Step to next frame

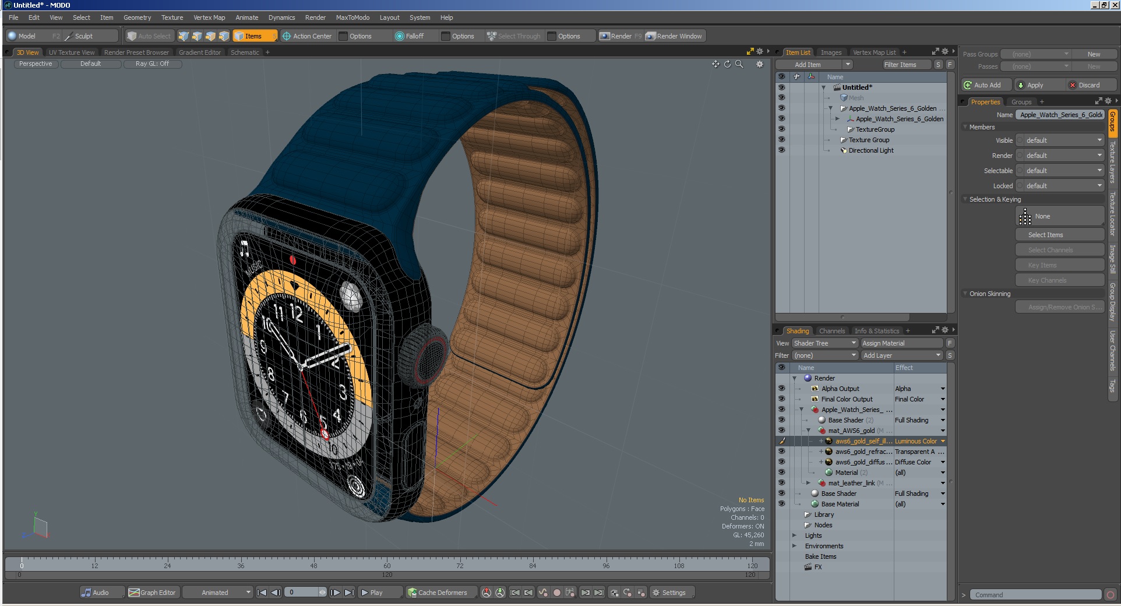[335, 593]
